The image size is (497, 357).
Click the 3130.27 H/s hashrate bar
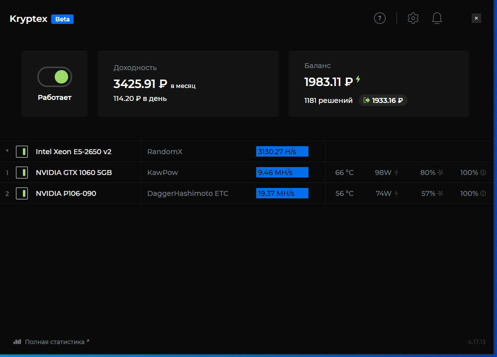(282, 152)
